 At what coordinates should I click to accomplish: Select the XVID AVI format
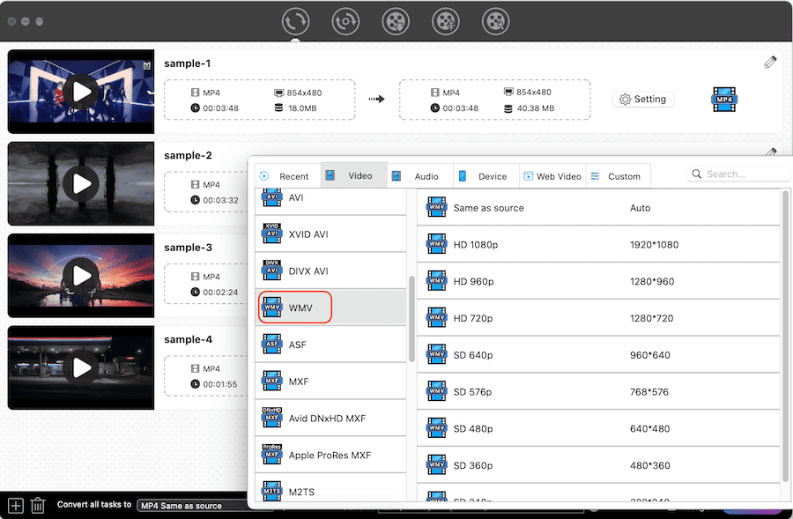[330, 234]
